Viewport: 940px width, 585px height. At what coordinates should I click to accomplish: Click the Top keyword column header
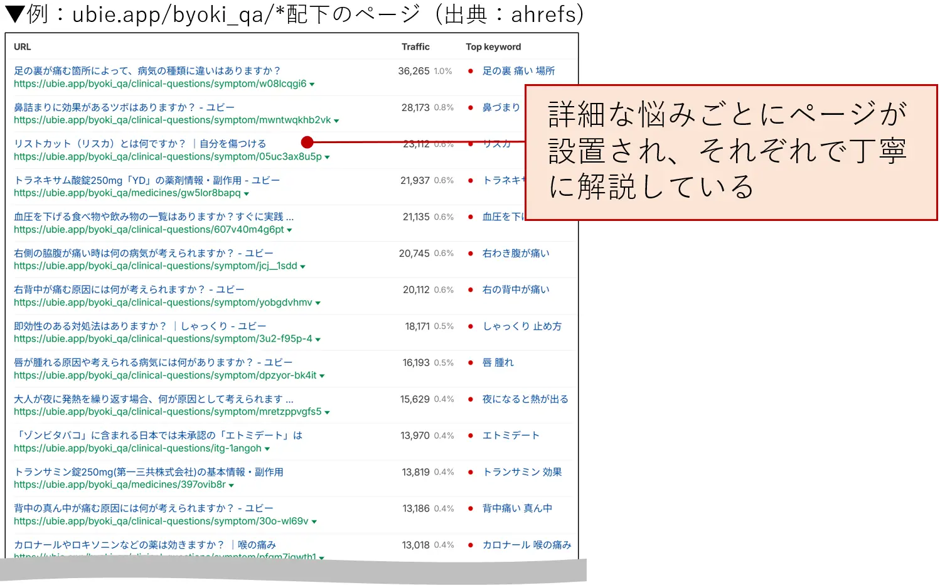tap(493, 46)
